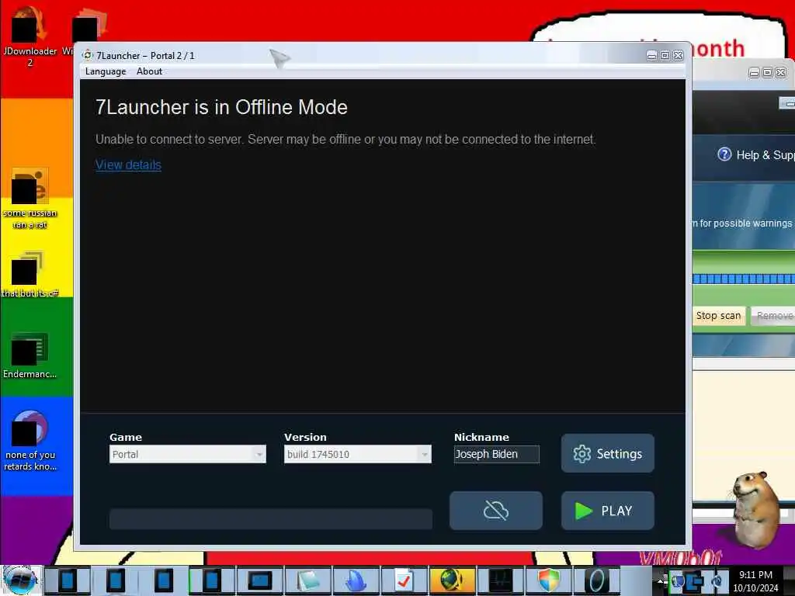Click the black monitor graph taskbar icon
This screenshot has height=596, width=795.
pos(500,580)
